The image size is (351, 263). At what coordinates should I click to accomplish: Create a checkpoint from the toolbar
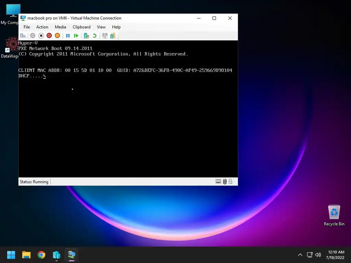(86, 36)
